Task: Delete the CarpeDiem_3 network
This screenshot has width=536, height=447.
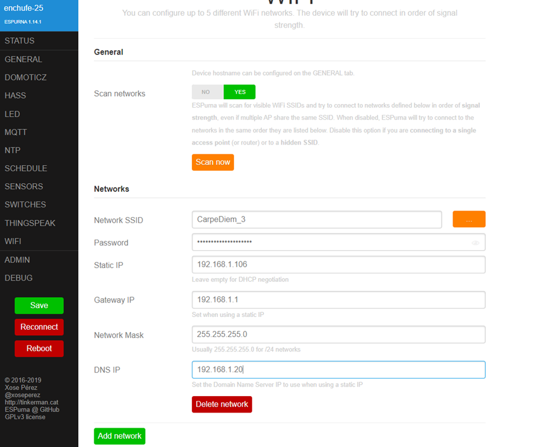Action: pyautogui.click(x=221, y=404)
